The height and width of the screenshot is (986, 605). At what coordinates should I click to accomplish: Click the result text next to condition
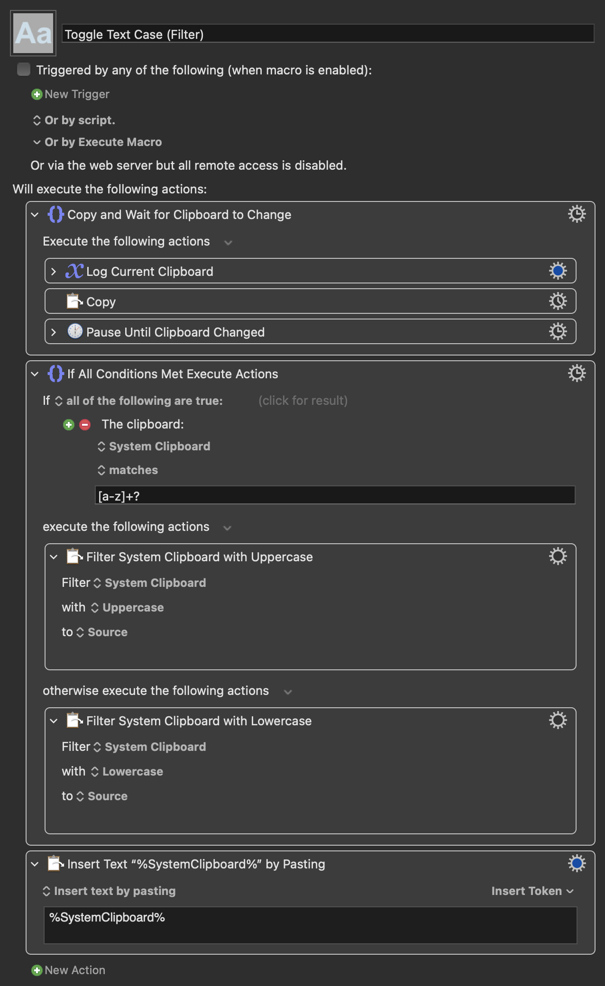303,401
